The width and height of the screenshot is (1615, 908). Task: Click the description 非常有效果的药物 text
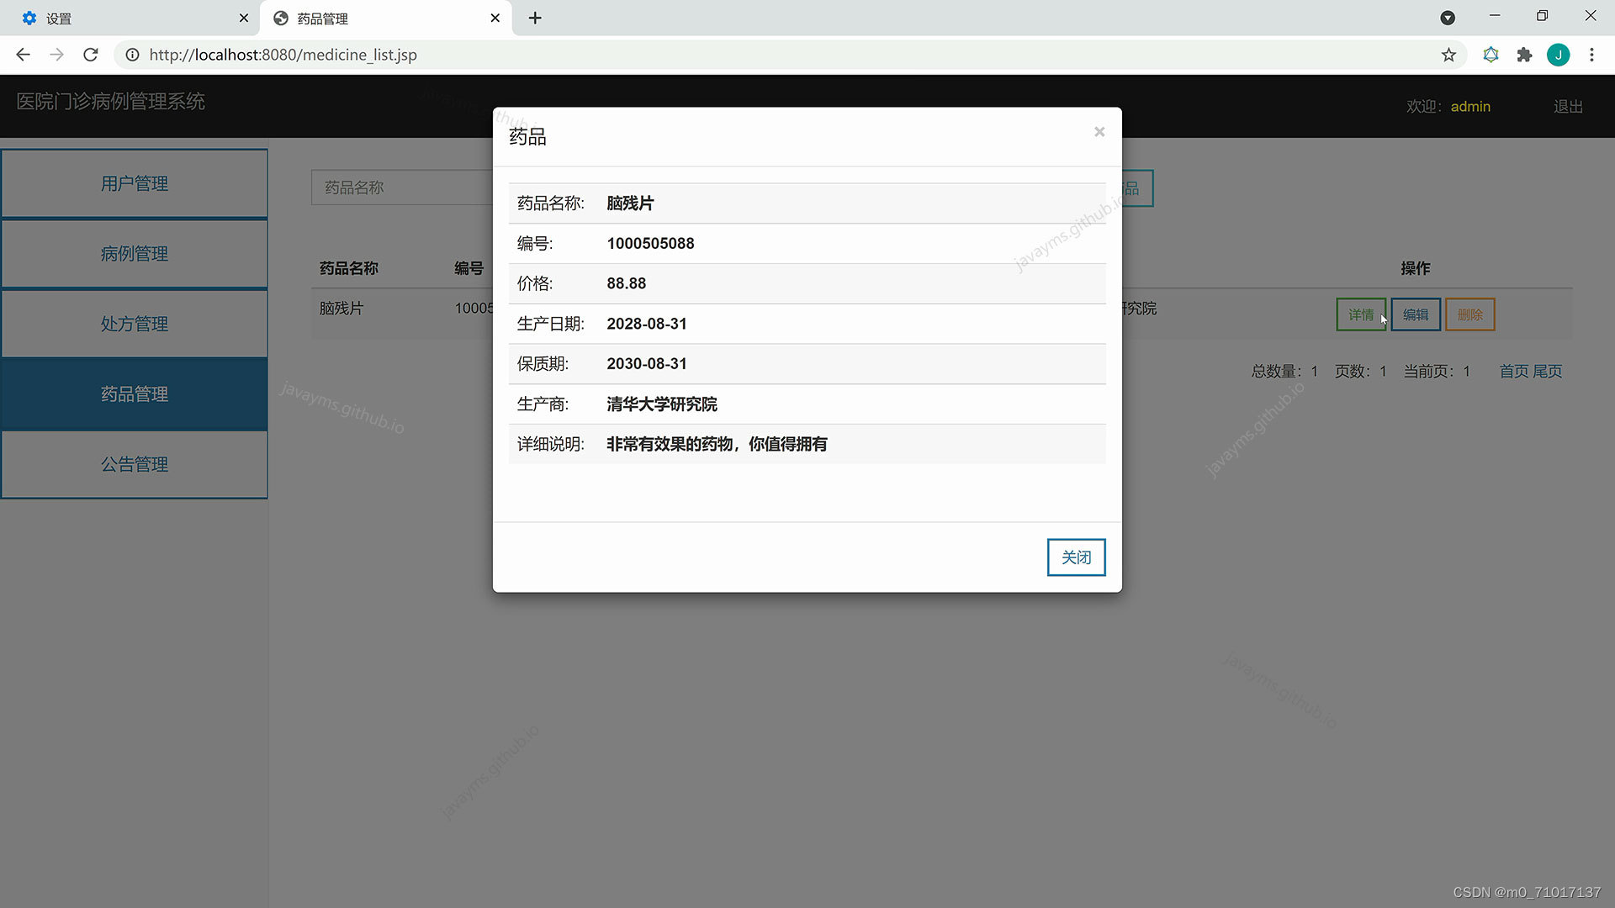(670, 444)
